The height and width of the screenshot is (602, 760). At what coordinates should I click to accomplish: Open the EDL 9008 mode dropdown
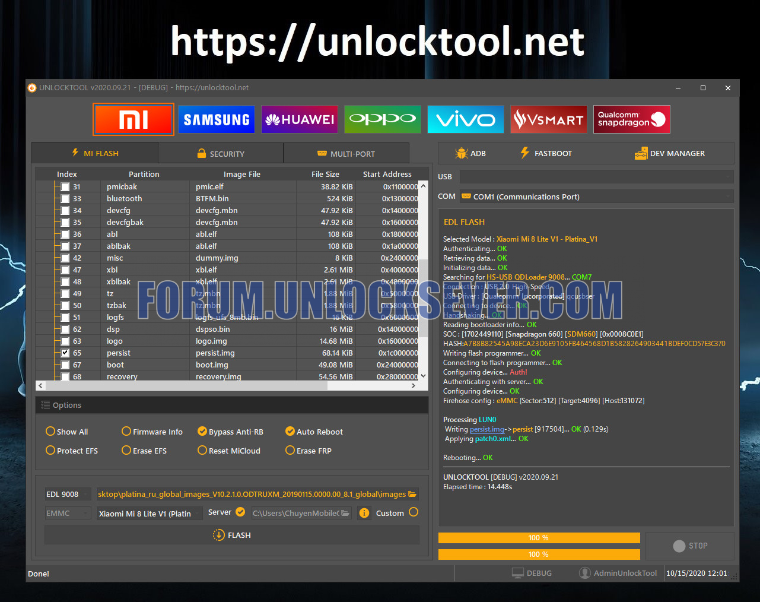[68, 494]
